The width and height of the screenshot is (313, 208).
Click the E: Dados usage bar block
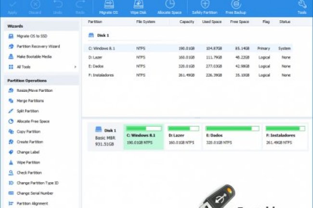click(232, 136)
